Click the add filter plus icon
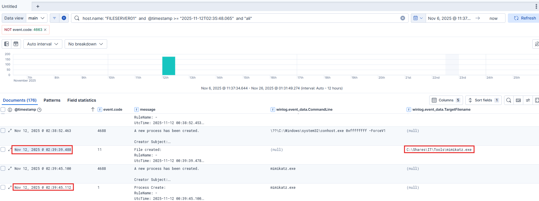539x201 pixels. click(64, 18)
